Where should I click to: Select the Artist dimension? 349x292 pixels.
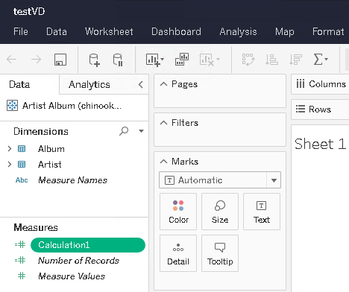49,164
